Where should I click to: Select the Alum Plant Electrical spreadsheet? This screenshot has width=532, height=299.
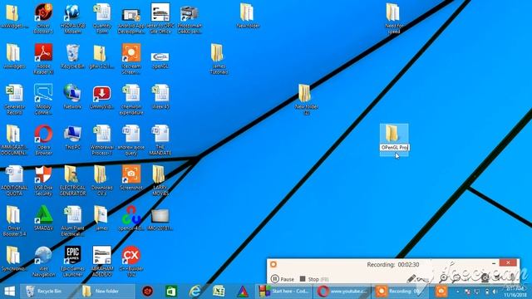coord(72,221)
